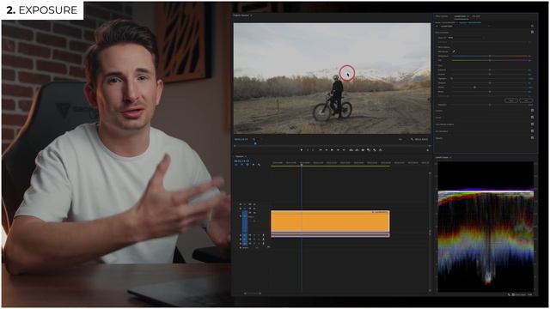Viewport: 550px width, 309px height.
Task: Click the timeline playhead timecode field
Action: pos(241,161)
